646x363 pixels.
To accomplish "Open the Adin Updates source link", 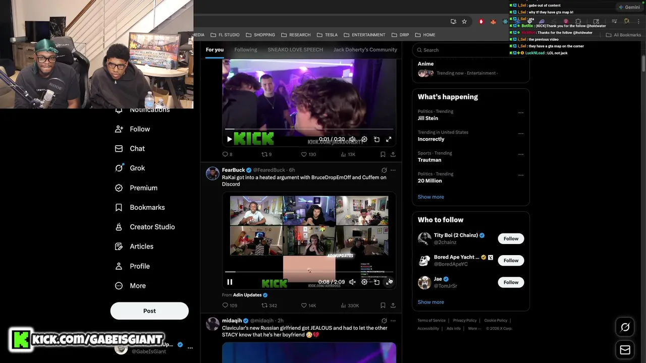I will pyautogui.click(x=247, y=295).
